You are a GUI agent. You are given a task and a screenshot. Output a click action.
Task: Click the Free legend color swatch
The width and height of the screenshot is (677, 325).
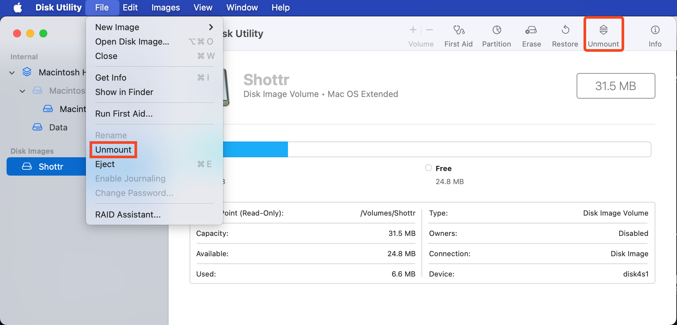(428, 168)
